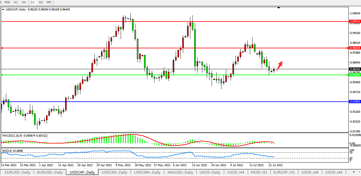Viewport: 361px width, 176px height.
Task: Click the RSI(14) indicator label
Action: pyautogui.click(x=13, y=151)
